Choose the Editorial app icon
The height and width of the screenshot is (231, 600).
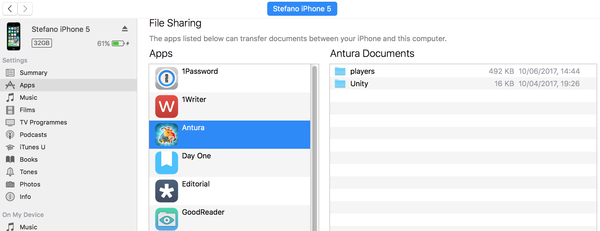pyautogui.click(x=166, y=191)
